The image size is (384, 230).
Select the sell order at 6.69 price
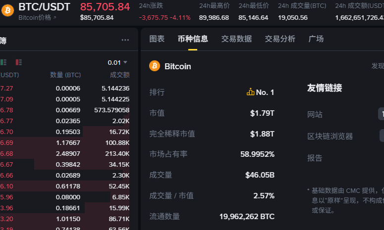(x=64, y=143)
